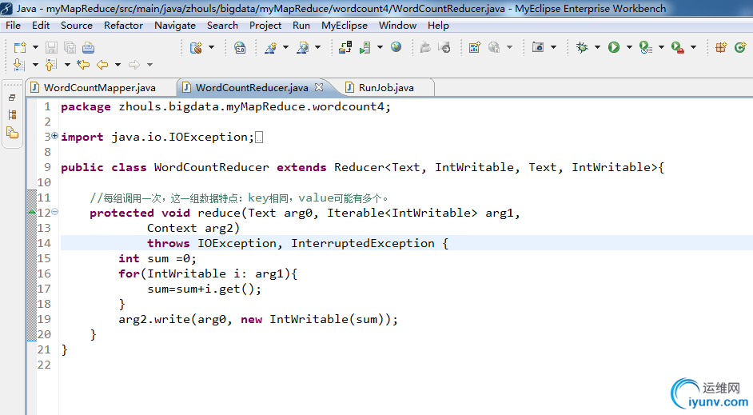753x415 pixels.
Task: Click on 'sum=sum+i.get();' code line
Action: click(x=204, y=289)
